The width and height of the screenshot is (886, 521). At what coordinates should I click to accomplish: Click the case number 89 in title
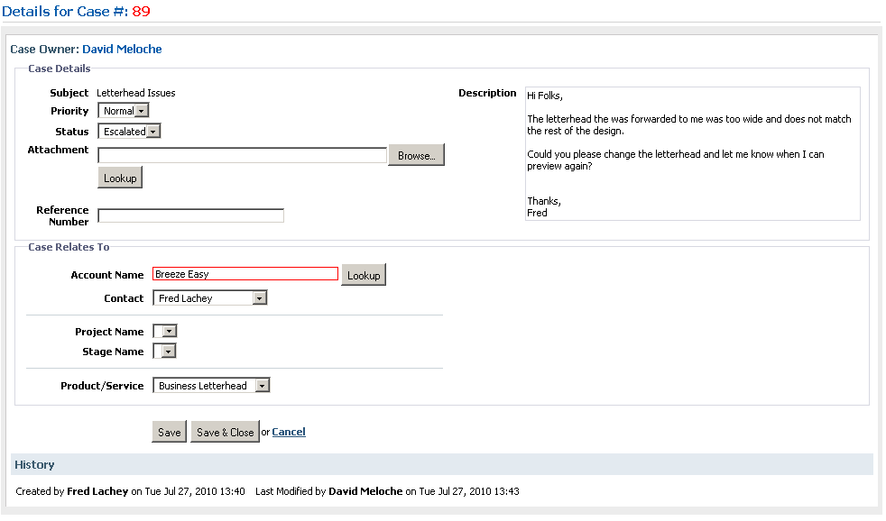[142, 12]
